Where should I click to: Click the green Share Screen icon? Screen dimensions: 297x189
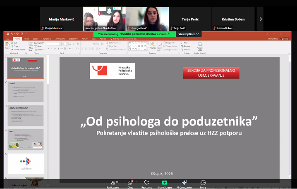[x=164, y=183]
